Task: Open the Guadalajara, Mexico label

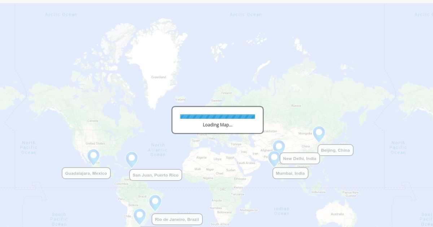Action: point(86,173)
